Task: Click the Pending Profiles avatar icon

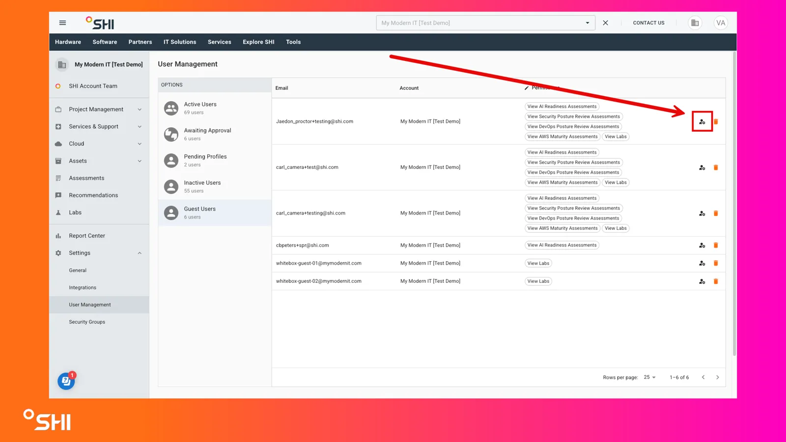Action: (171, 160)
